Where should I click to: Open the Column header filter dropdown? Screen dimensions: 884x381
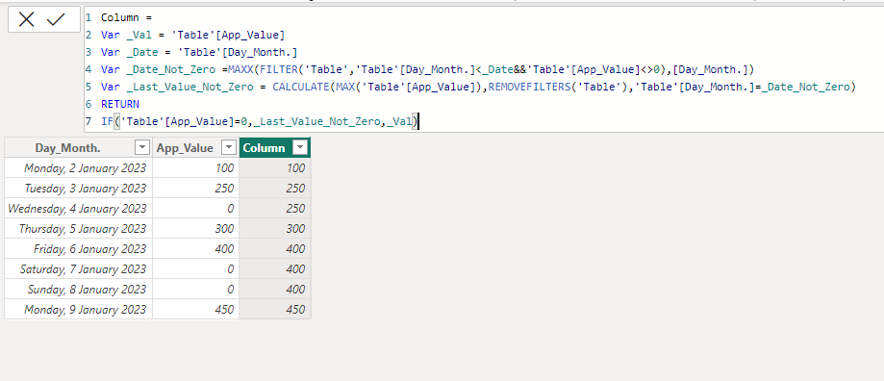click(x=301, y=147)
